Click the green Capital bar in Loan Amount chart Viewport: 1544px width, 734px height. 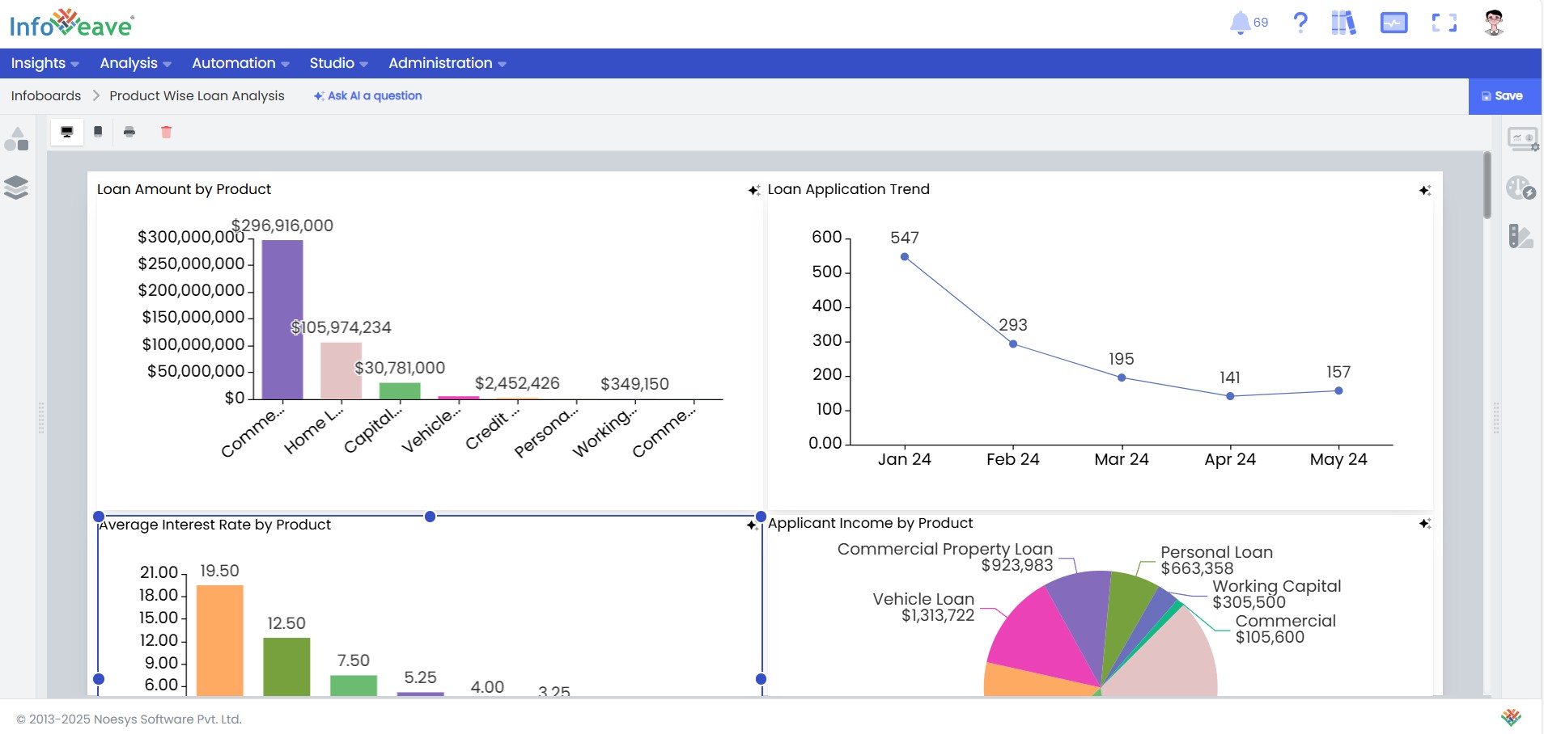(400, 391)
